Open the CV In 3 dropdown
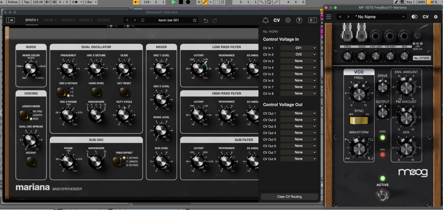 pyautogui.click(x=299, y=61)
